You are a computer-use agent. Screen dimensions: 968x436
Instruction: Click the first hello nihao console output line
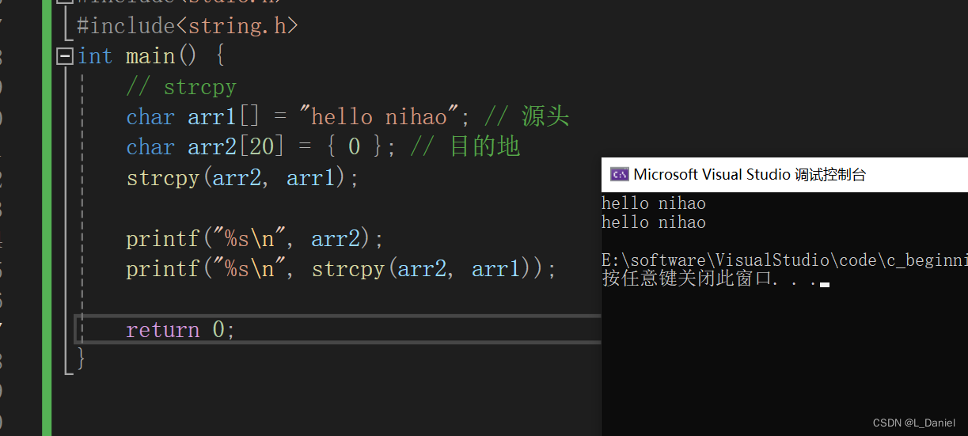[654, 204]
